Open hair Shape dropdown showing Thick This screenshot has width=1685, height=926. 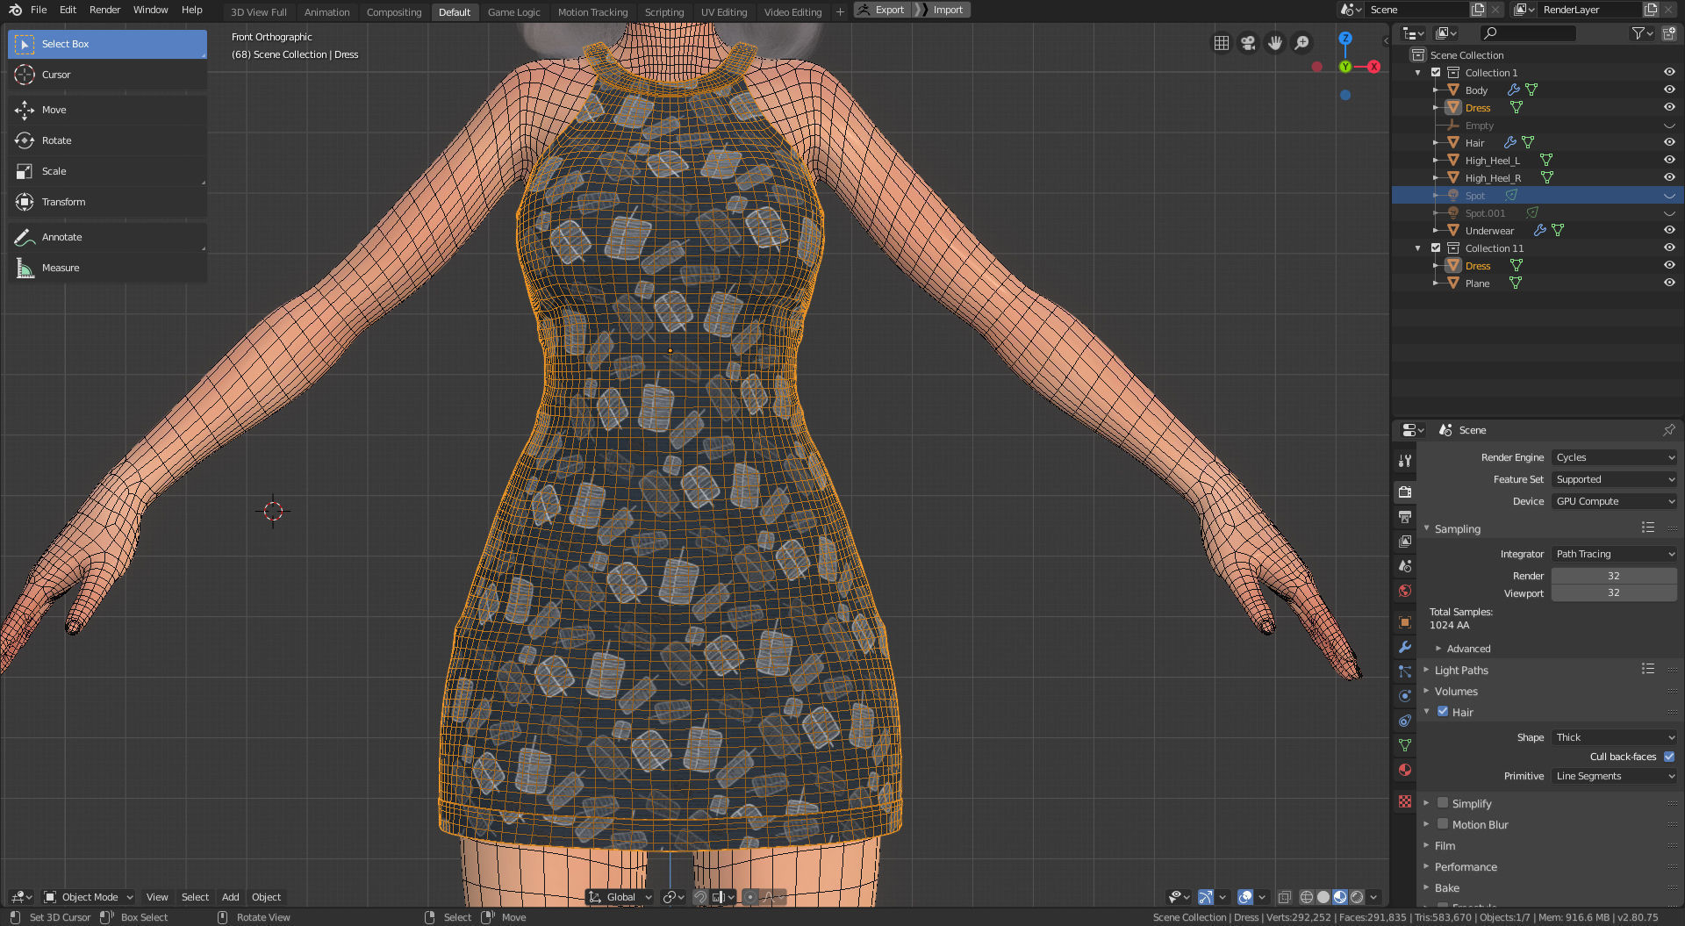click(x=1614, y=737)
